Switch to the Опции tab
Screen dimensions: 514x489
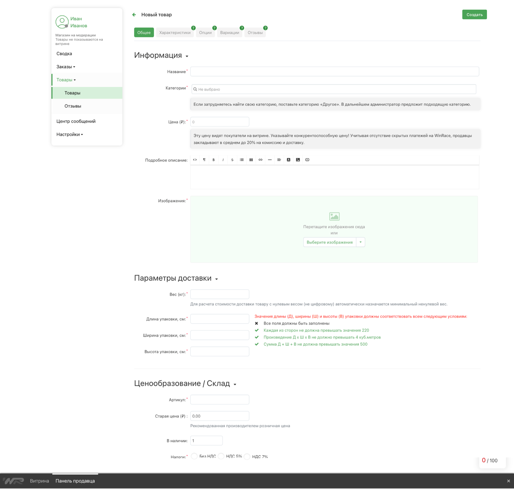[x=205, y=32]
